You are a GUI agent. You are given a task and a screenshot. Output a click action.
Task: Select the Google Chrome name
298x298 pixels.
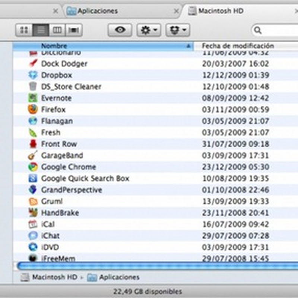[x=69, y=167]
